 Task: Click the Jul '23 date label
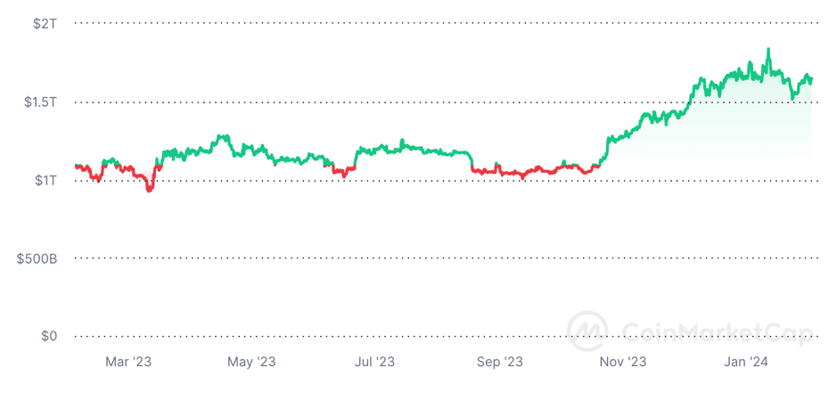[374, 362]
